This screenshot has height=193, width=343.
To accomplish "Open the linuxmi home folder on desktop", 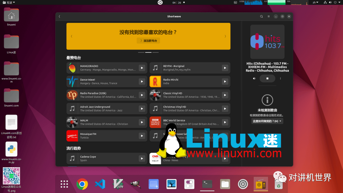I will click(11, 17).
